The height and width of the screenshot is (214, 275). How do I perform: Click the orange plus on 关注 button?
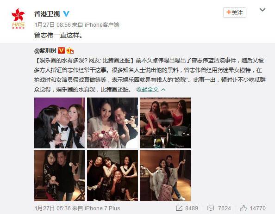click(x=229, y=12)
